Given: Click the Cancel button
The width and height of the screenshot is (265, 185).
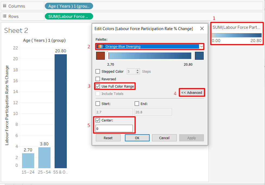Looking at the screenshot, I should 164,138.
